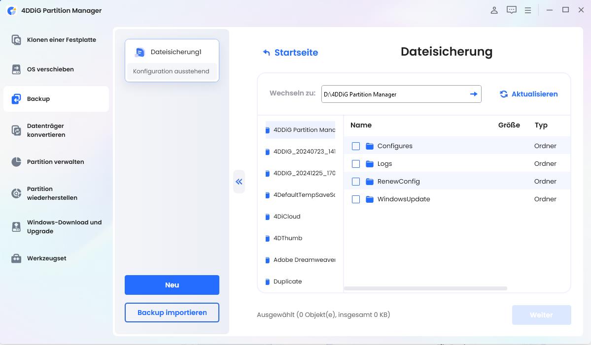The height and width of the screenshot is (345, 591).
Task: Open the hamburger menu
Action: pos(527,10)
